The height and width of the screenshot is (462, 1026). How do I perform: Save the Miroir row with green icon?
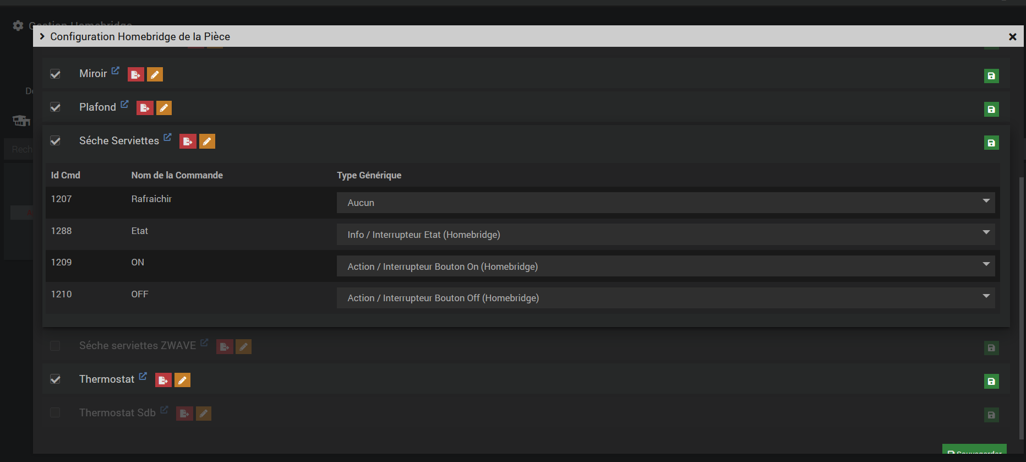[x=991, y=76]
